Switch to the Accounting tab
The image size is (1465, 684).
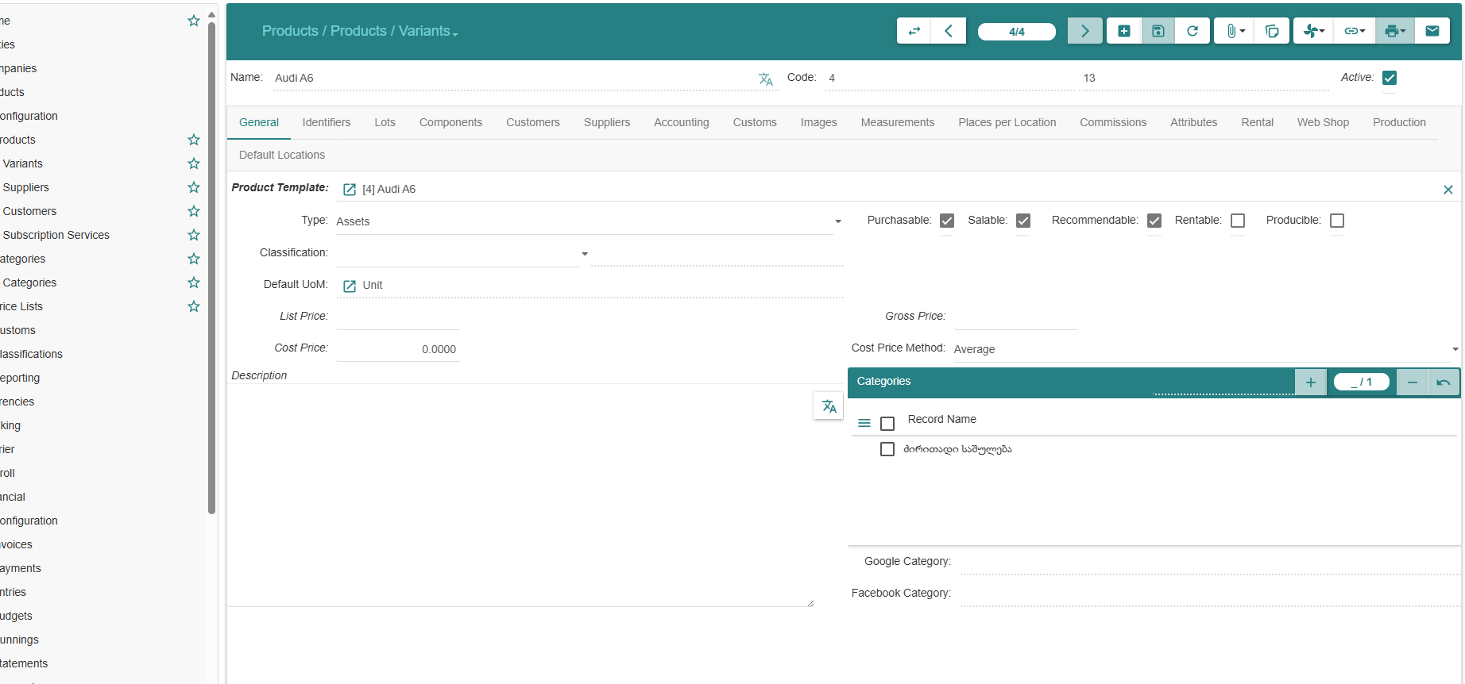(x=681, y=122)
